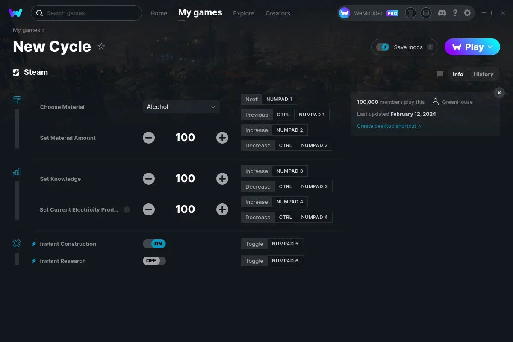Increase Set Material Amount with plus button
This screenshot has width=513, height=342.
point(222,138)
